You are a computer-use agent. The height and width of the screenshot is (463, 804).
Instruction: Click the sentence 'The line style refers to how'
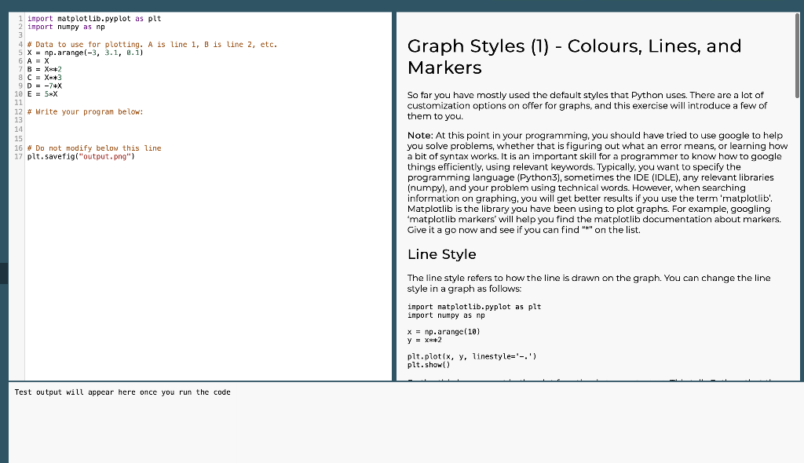[589, 283]
